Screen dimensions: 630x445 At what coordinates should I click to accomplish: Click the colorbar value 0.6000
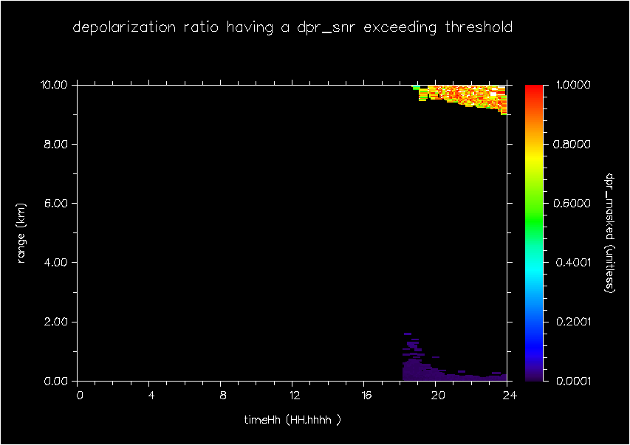[572, 203]
